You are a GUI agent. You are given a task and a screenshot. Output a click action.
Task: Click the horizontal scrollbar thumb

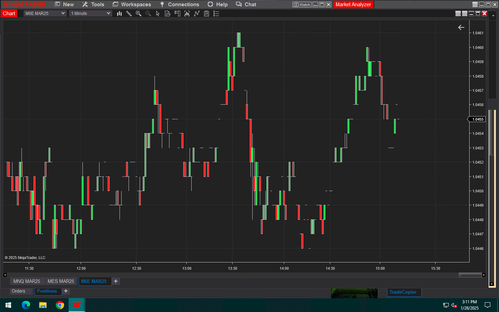click(x=470, y=275)
